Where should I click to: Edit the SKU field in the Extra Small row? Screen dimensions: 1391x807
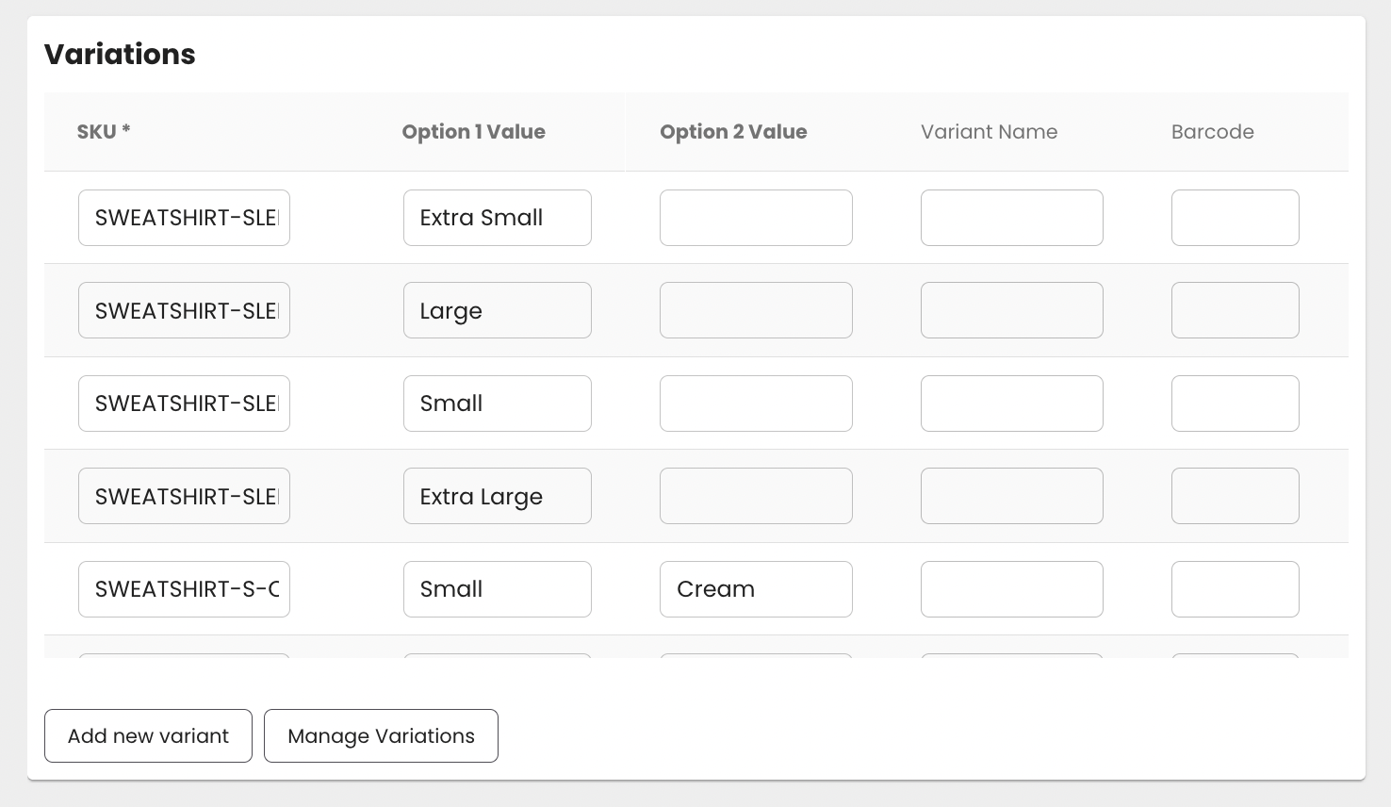tap(184, 218)
